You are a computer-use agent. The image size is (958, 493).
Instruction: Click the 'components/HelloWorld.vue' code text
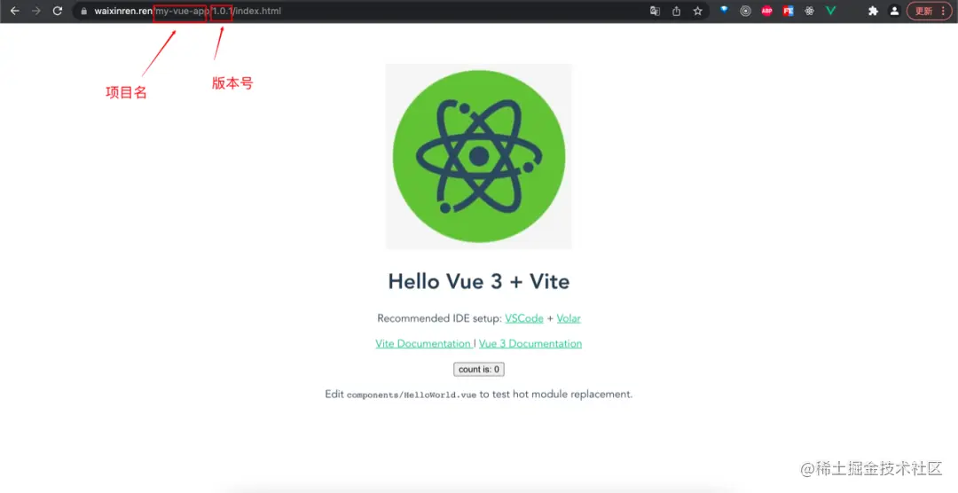coord(412,395)
